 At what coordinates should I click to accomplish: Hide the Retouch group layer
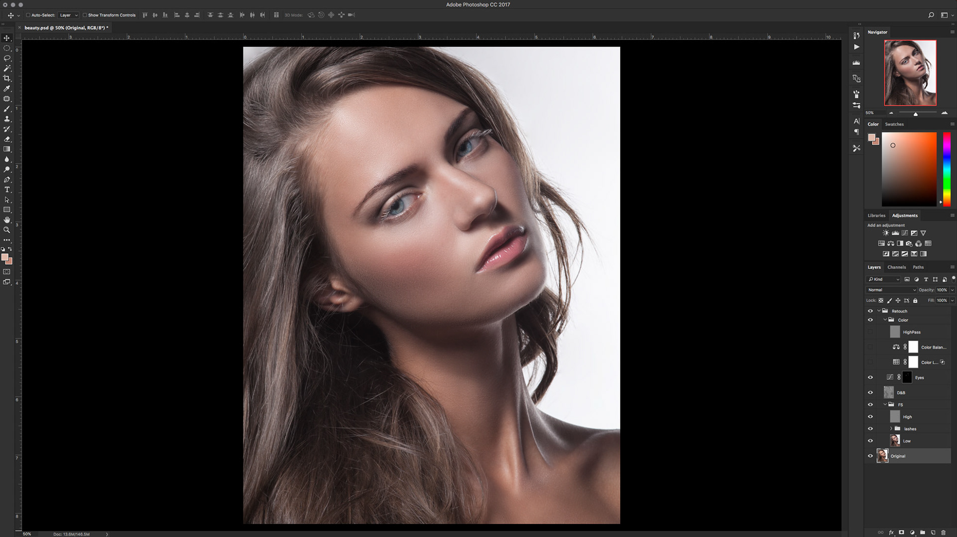[x=870, y=311]
